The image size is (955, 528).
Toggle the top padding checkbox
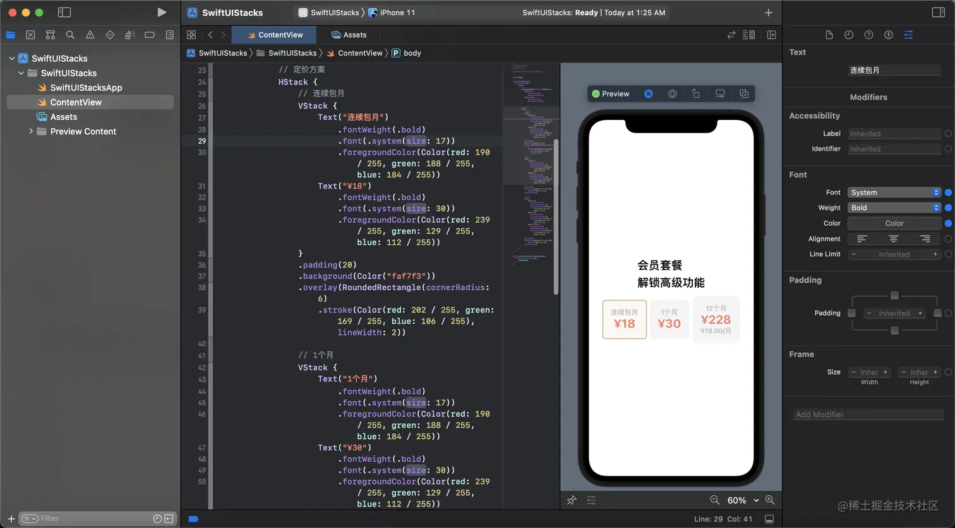(x=894, y=295)
